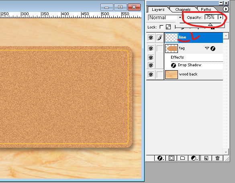This screenshot has height=183, width=235.
Task: Select the layer named tag
Action: click(x=194, y=49)
